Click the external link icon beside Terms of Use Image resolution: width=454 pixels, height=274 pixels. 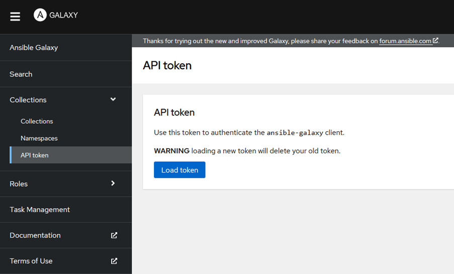(x=114, y=261)
